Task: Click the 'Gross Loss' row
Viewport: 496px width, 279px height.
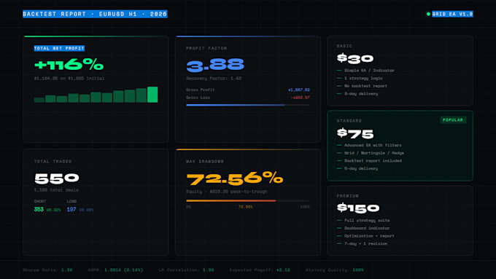Action: coord(248,98)
